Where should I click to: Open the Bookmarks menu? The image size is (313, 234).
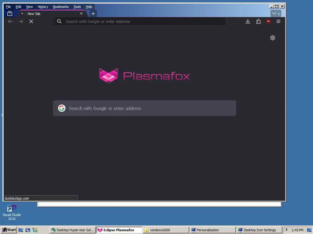click(x=61, y=7)
